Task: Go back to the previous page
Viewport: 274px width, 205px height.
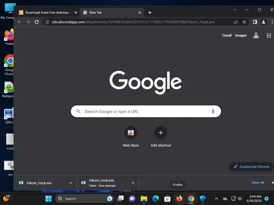Action: 20,22
